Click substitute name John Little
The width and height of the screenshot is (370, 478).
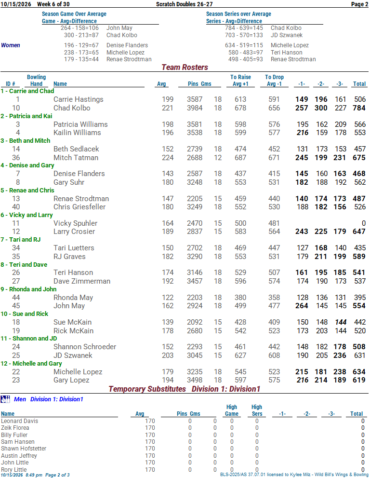coord(14,463)
